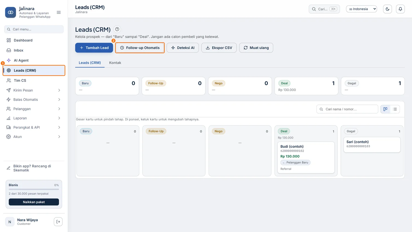
Task: Go to AI Agent menu
Action: 34,60
